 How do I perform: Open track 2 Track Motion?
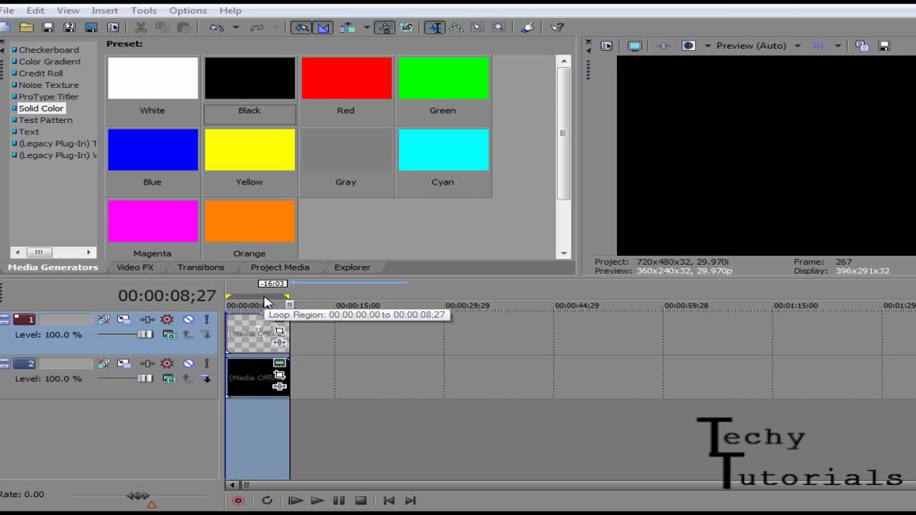click(x=124, y=364)
